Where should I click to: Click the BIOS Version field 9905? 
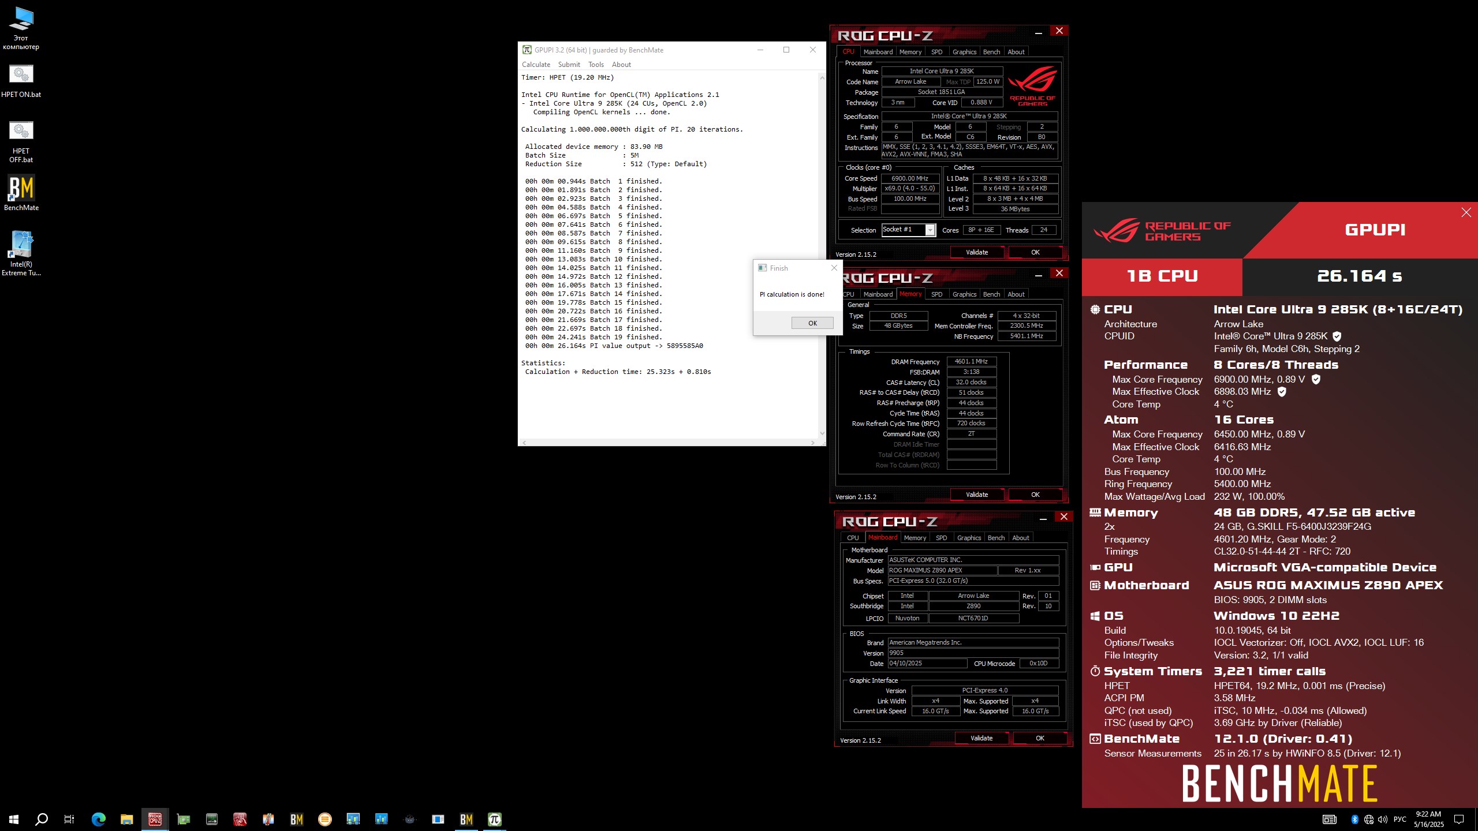coord(973,653)
